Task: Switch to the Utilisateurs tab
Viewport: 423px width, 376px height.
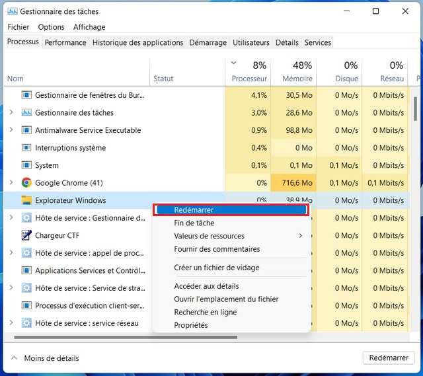Action: (x=251, y=42)
